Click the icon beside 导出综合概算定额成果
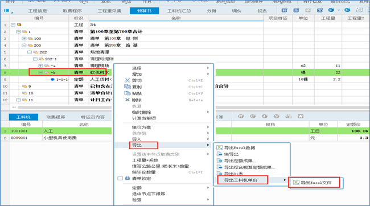Image resolution: width=370 pixels, height=206 pixels. [220, 167]
